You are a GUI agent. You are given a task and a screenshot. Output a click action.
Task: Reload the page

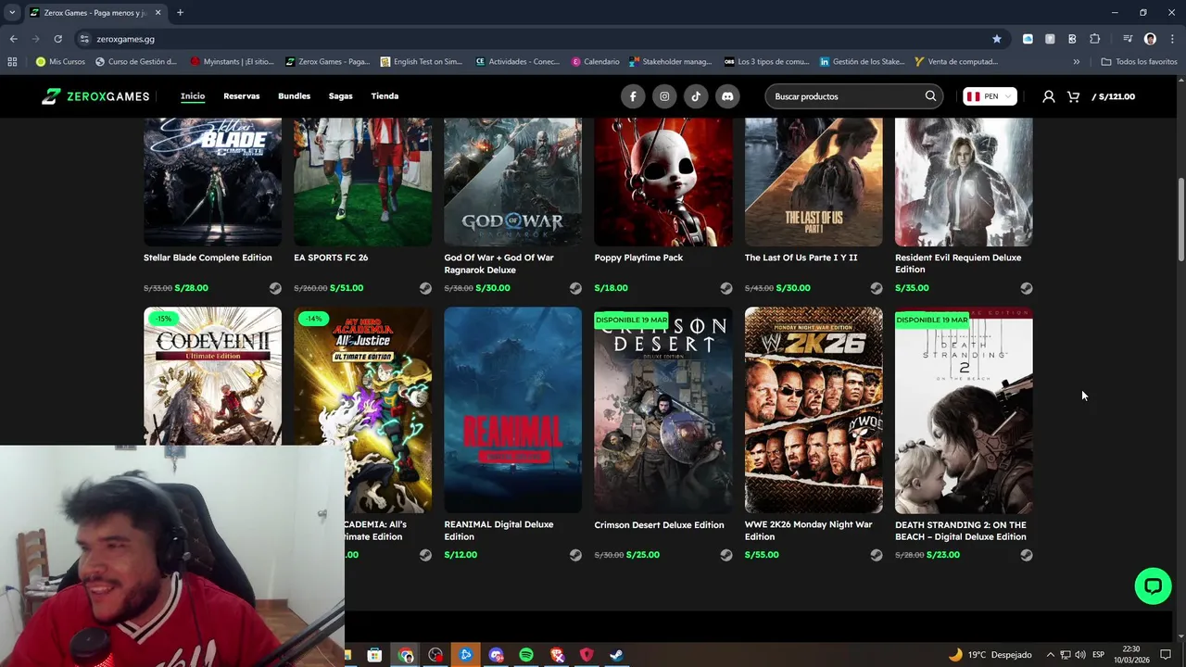pyautogui.click(x=57, y=39)
